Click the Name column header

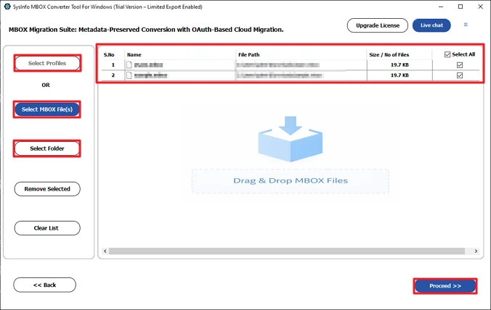coord(134,54)
